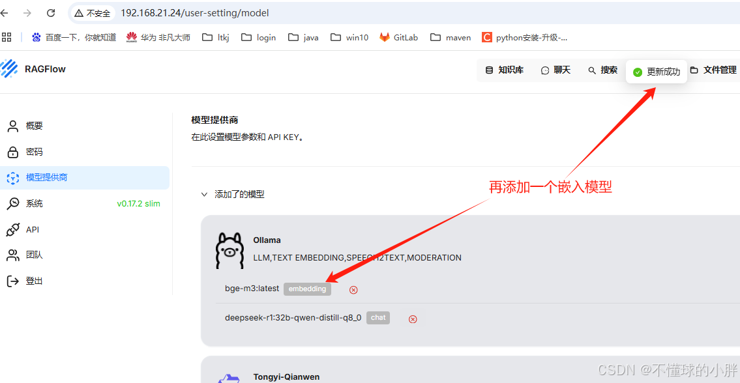Click the API plug icon
Screen dimensions: 740x383
pos(13,230)
